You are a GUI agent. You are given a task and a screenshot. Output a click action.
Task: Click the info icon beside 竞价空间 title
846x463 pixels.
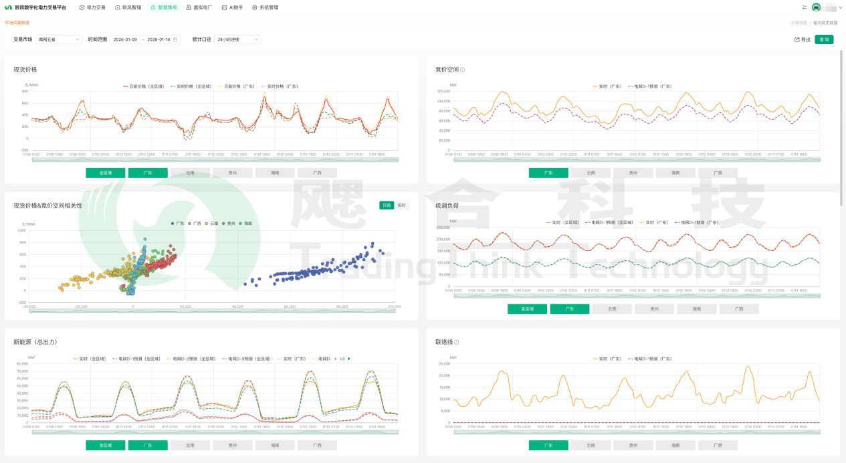[x=463, y=70]
